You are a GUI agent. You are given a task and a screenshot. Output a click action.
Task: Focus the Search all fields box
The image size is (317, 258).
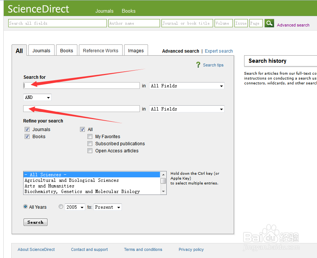coord(58,23)
